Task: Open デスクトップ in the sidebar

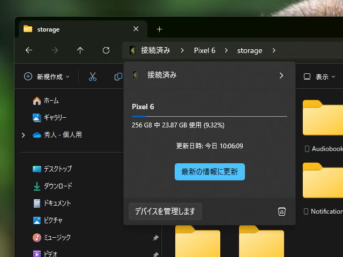Action: 52,169
